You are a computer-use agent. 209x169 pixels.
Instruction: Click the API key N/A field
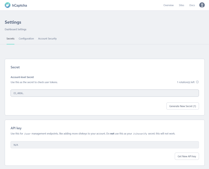[x=104, y=145]
